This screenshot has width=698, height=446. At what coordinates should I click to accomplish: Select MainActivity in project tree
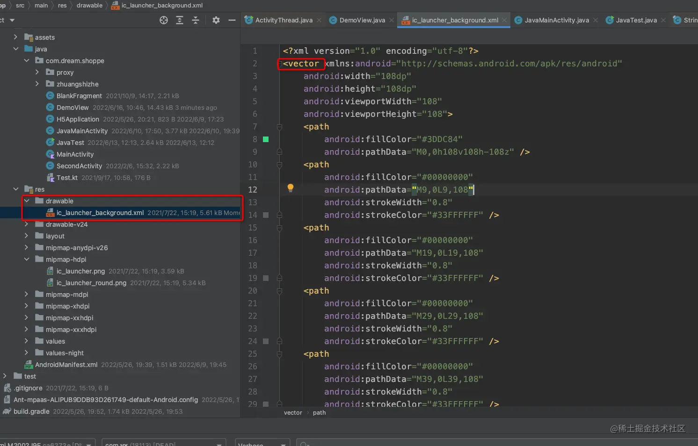coord(75,154)
